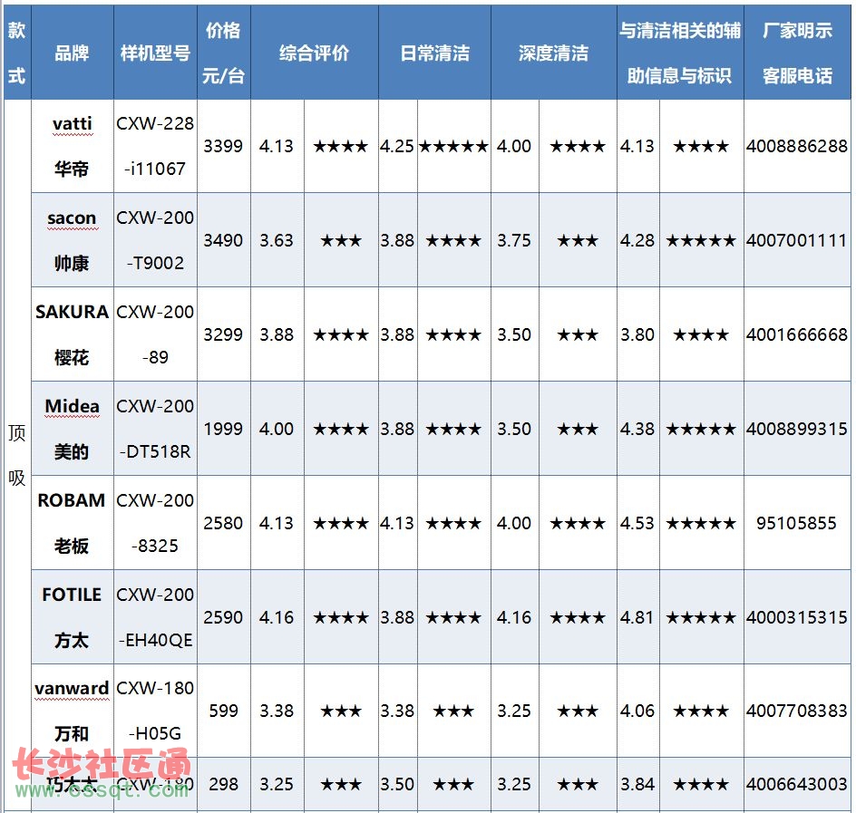Select the 样机型号 column header
Viewport: 856px width, 813px height.
[x=155, y=53]
